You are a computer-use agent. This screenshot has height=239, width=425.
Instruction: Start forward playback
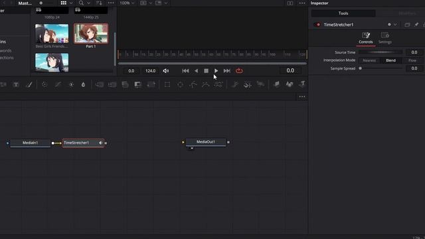coord(216,71)
